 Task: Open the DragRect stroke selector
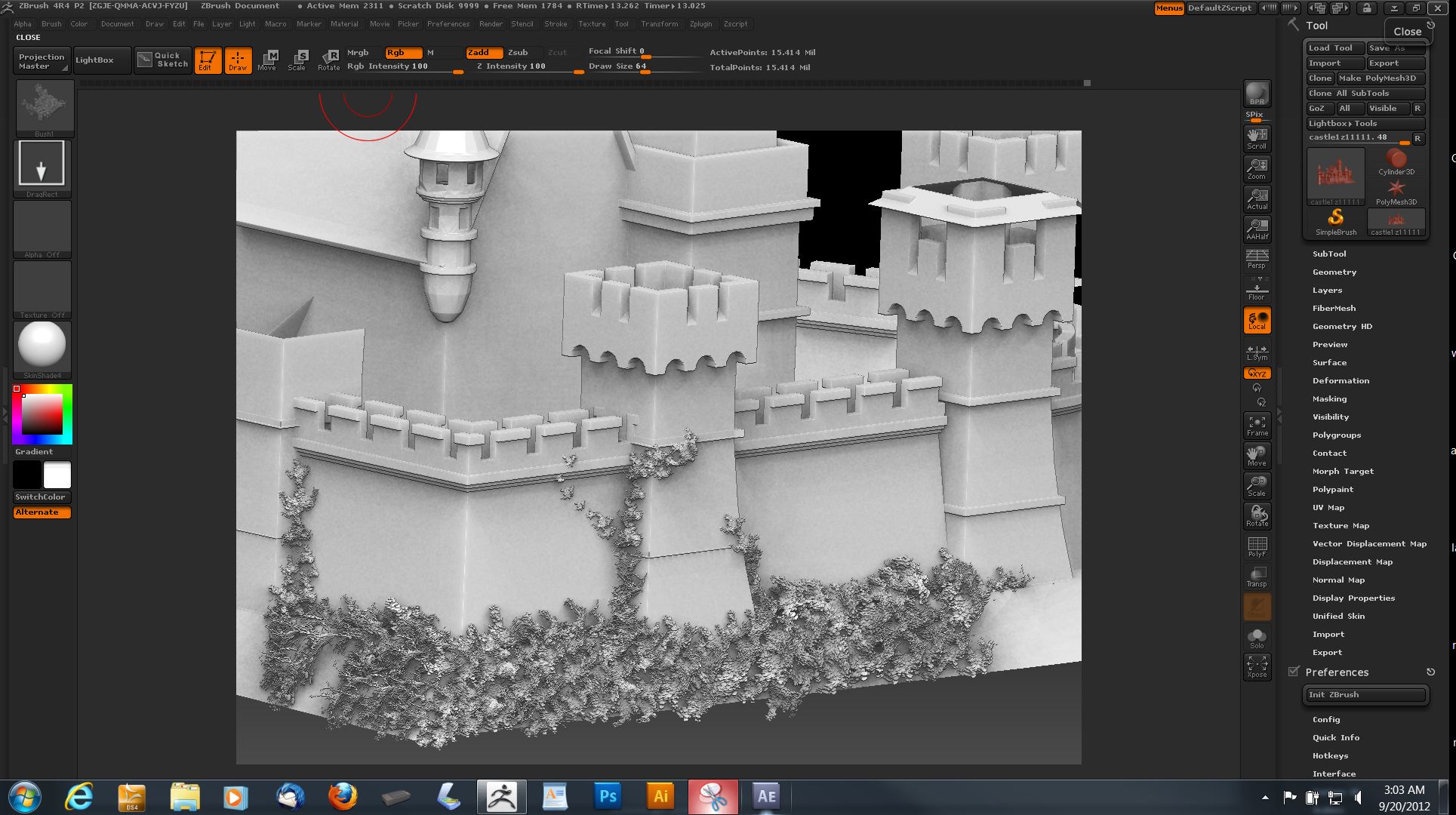[x=42, y=168]
